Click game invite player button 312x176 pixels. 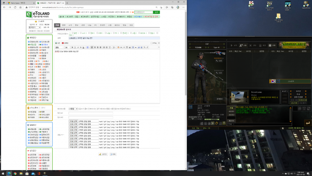click(x=243, y=46)
